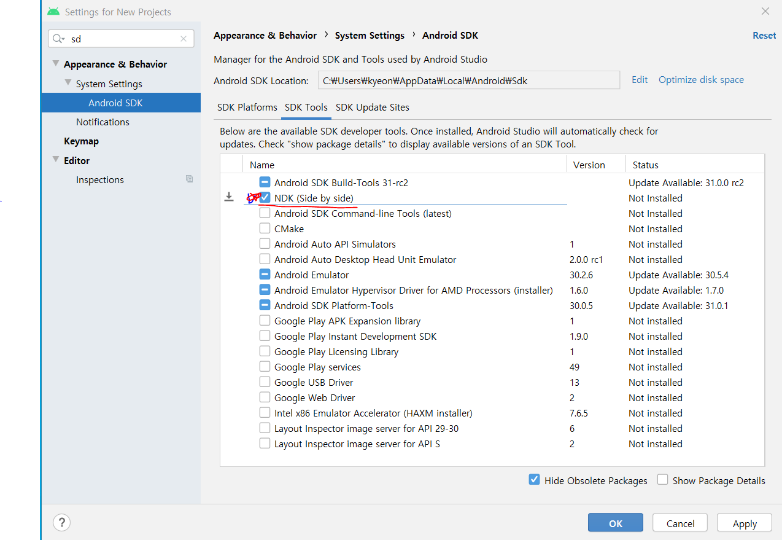782x540 pixels.
Task: Click the OK button
Action: (x=616, y=523)
